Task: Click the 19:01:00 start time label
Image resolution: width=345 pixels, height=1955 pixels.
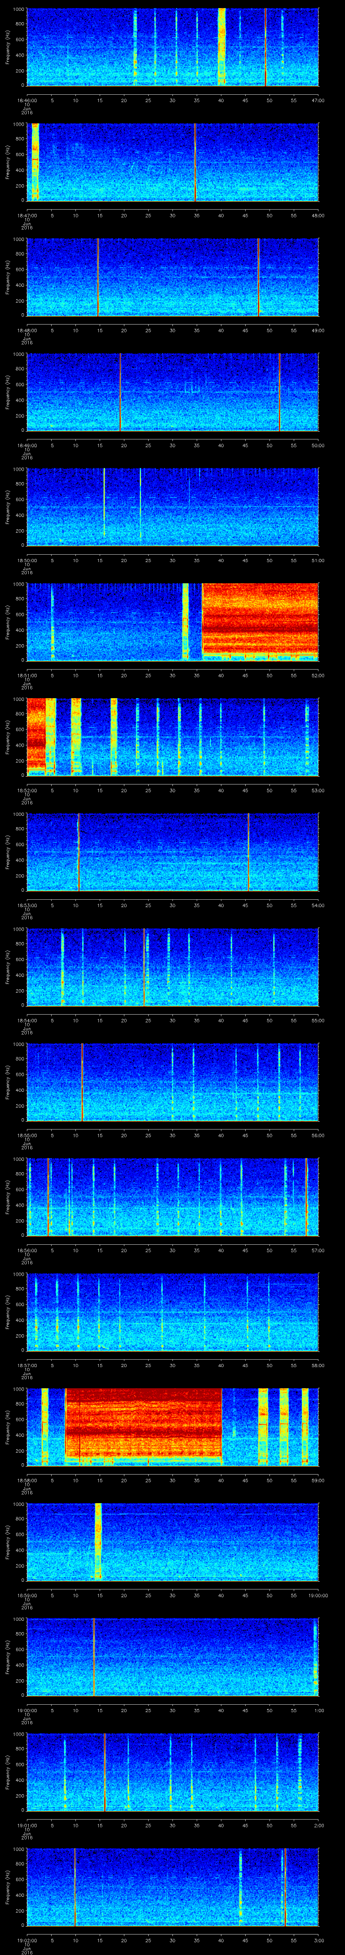Action: point(27,1825)
